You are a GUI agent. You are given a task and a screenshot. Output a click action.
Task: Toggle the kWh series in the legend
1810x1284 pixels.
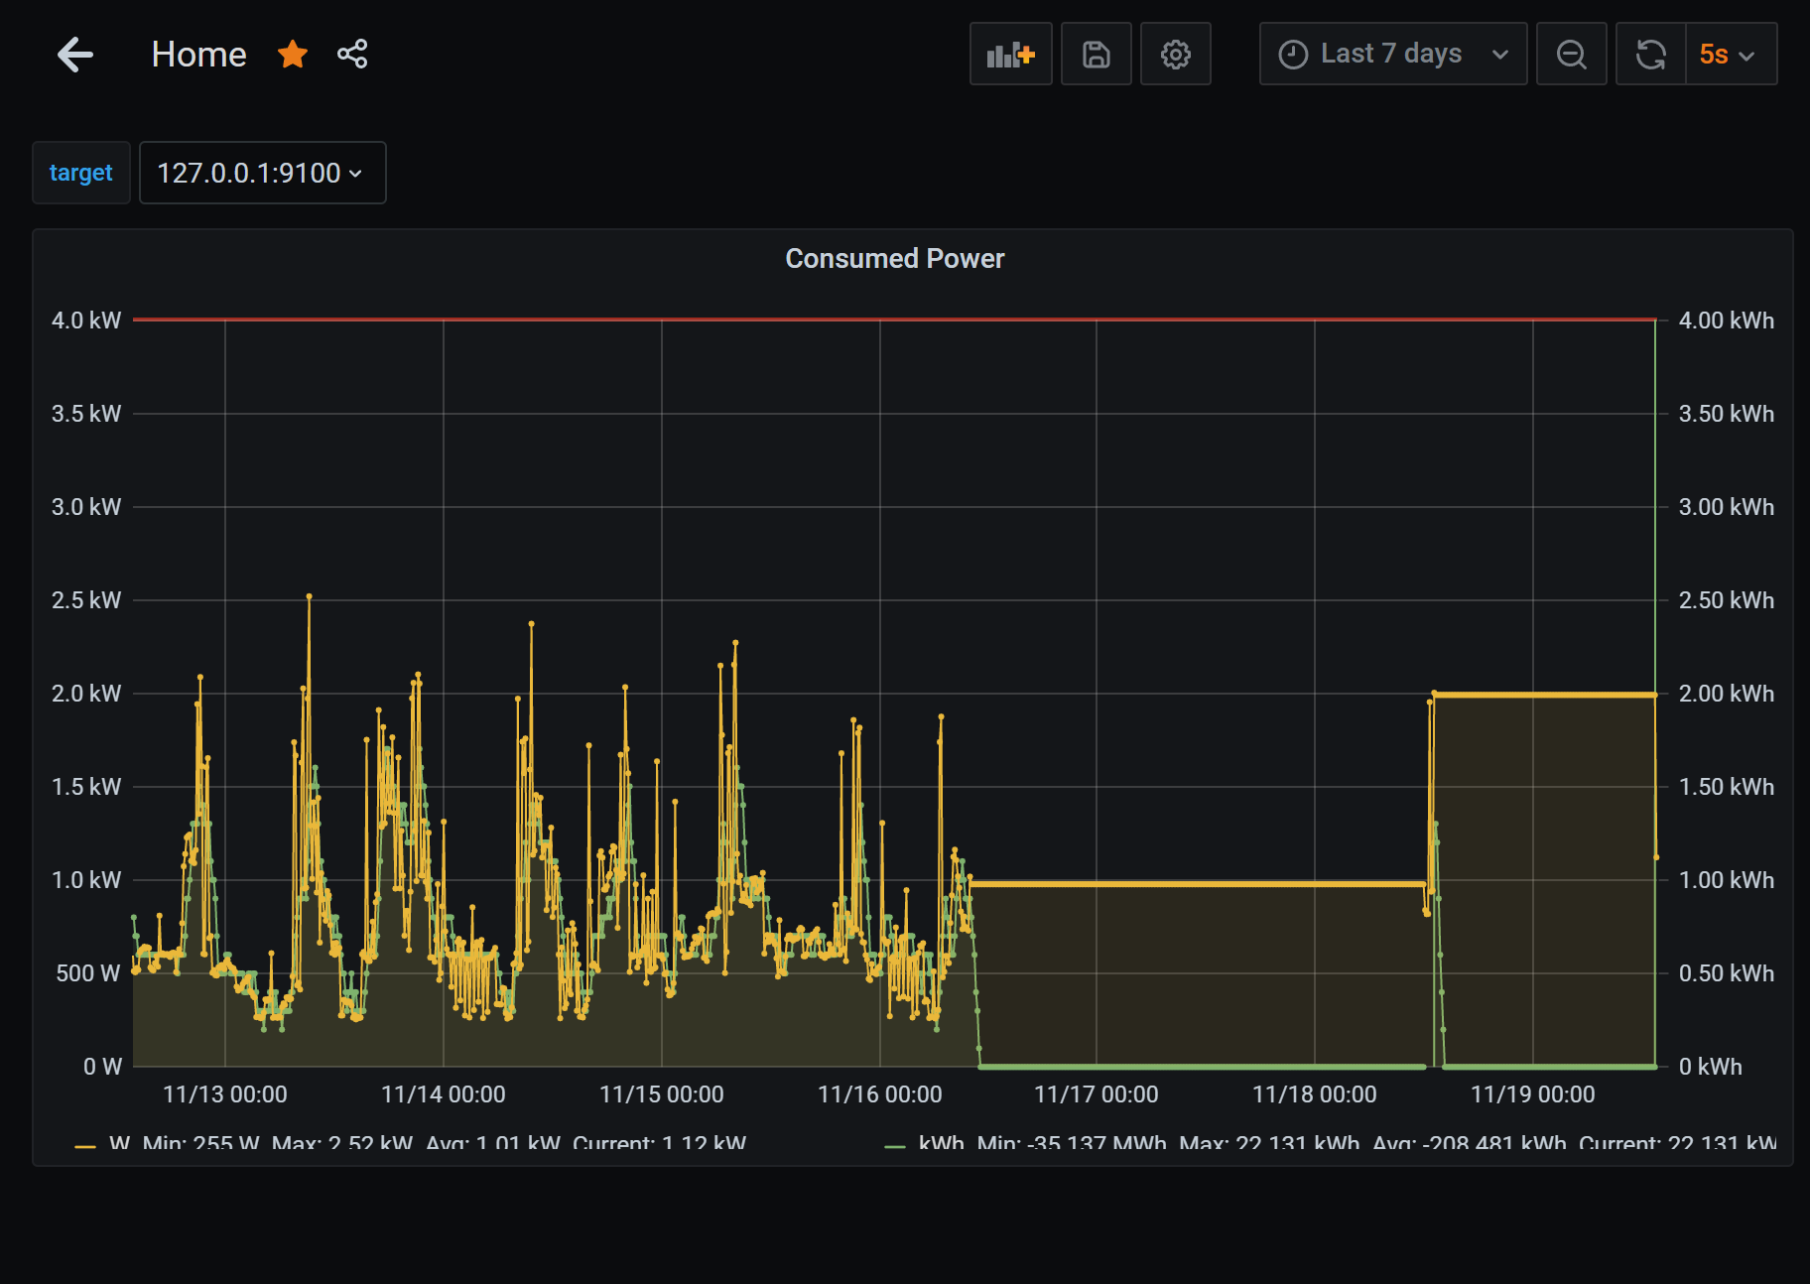pyautogui.click(x=941, y=1143)
